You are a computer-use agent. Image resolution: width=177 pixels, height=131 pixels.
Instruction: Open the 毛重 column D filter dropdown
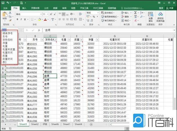point(69,40)
